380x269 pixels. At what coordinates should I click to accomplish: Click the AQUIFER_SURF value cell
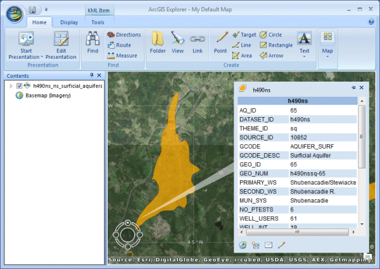point(312,146)
